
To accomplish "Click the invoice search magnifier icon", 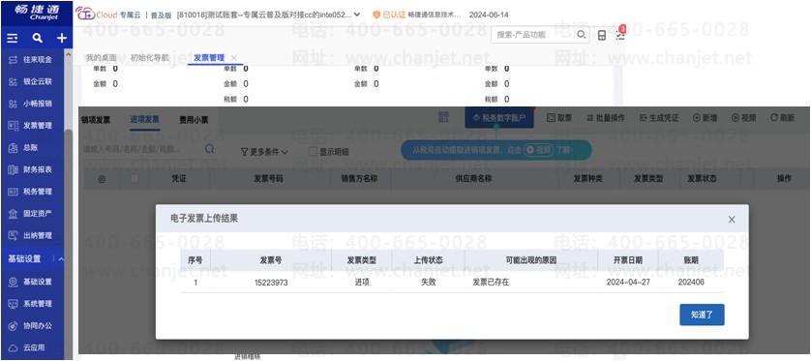I will [209, 149].
